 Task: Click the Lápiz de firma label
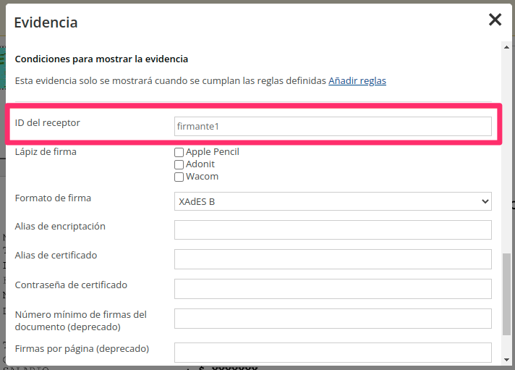tap(46, 152)
